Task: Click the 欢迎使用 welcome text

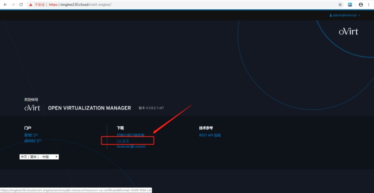Action: click(31, 99)
